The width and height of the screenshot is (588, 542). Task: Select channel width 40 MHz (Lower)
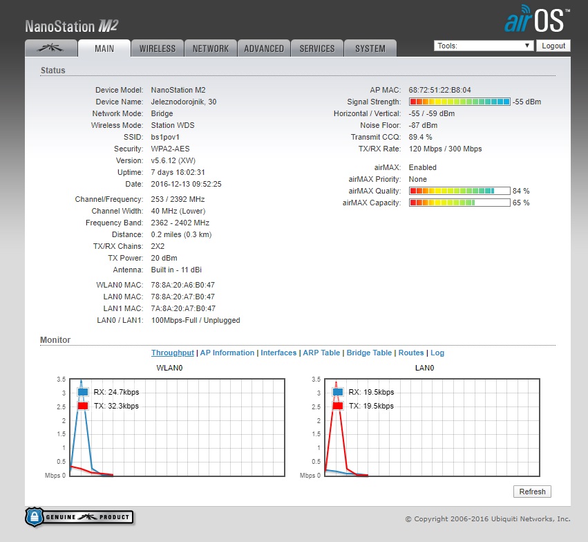tap(178, 211)
